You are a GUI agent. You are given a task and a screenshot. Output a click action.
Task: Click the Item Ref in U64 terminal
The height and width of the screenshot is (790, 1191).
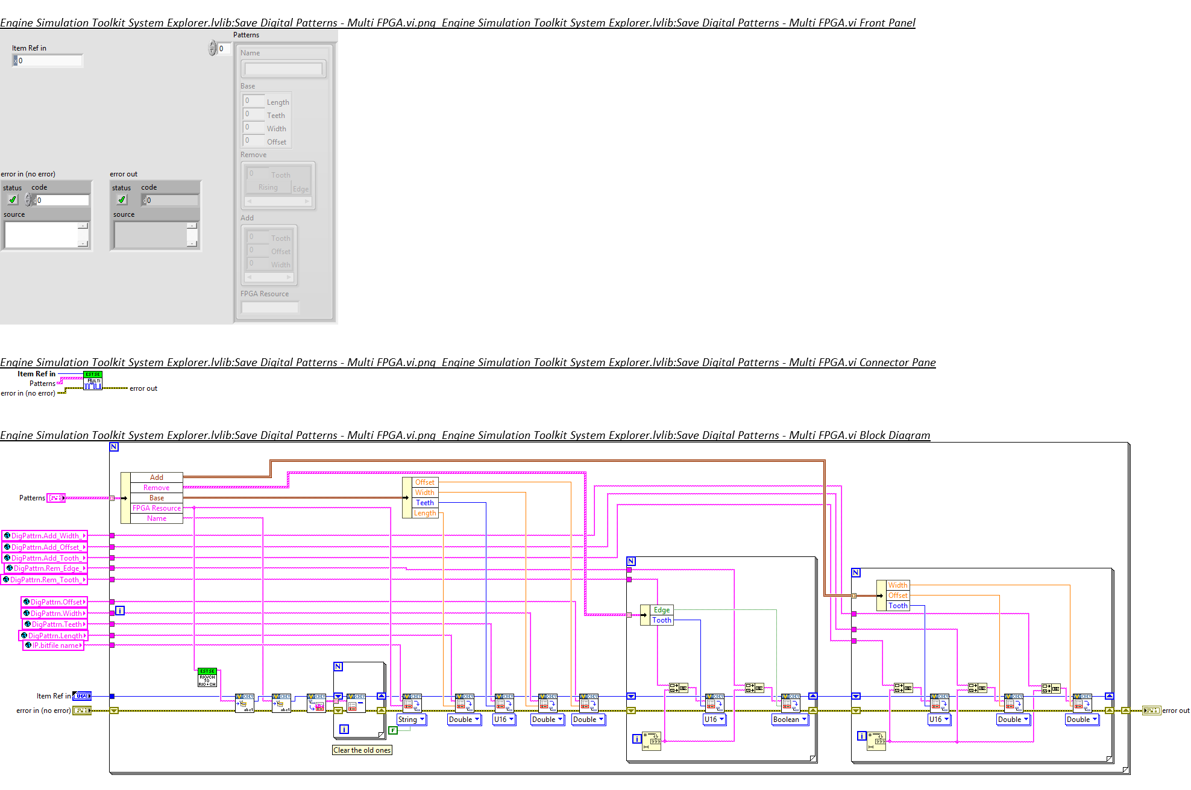82,696
